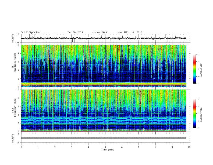Click the ch.2 PSD color scale bar

click(195, 114)
